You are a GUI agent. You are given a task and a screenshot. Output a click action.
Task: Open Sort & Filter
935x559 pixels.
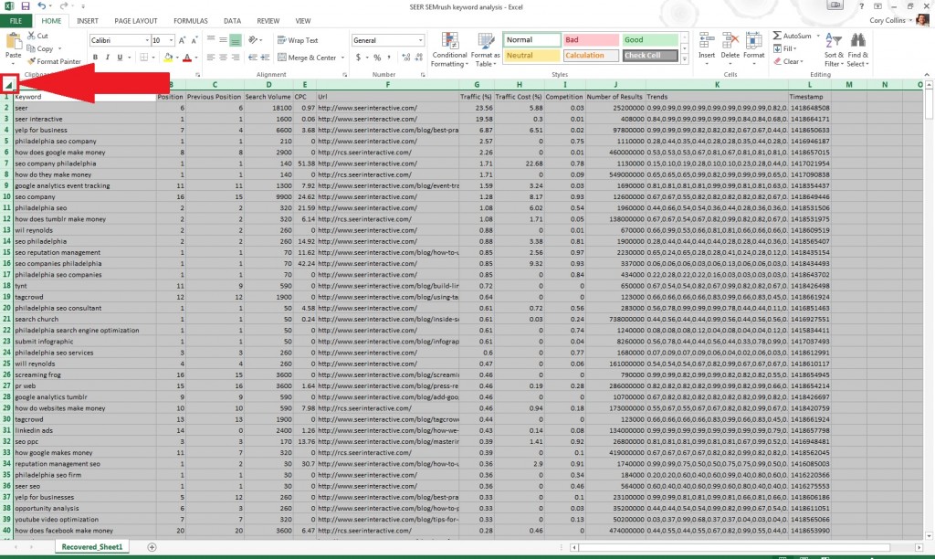click(x=834, y=50)
